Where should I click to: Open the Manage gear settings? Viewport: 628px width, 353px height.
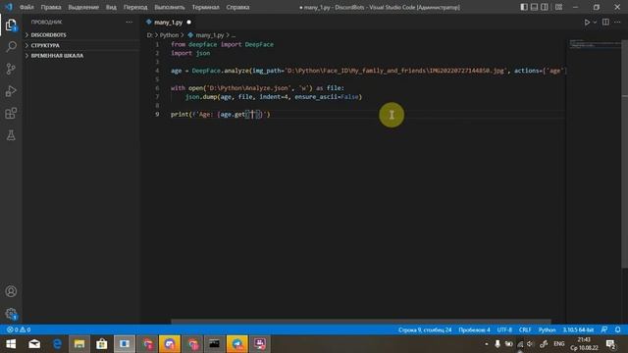[11, 314]
